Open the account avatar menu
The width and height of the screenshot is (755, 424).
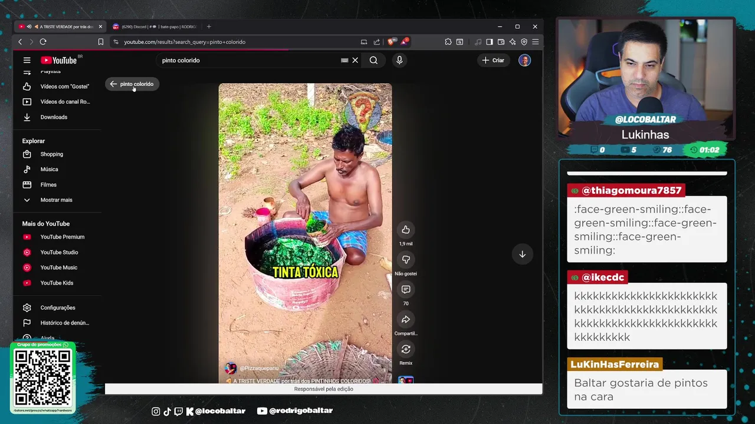[x=524, y=60]
